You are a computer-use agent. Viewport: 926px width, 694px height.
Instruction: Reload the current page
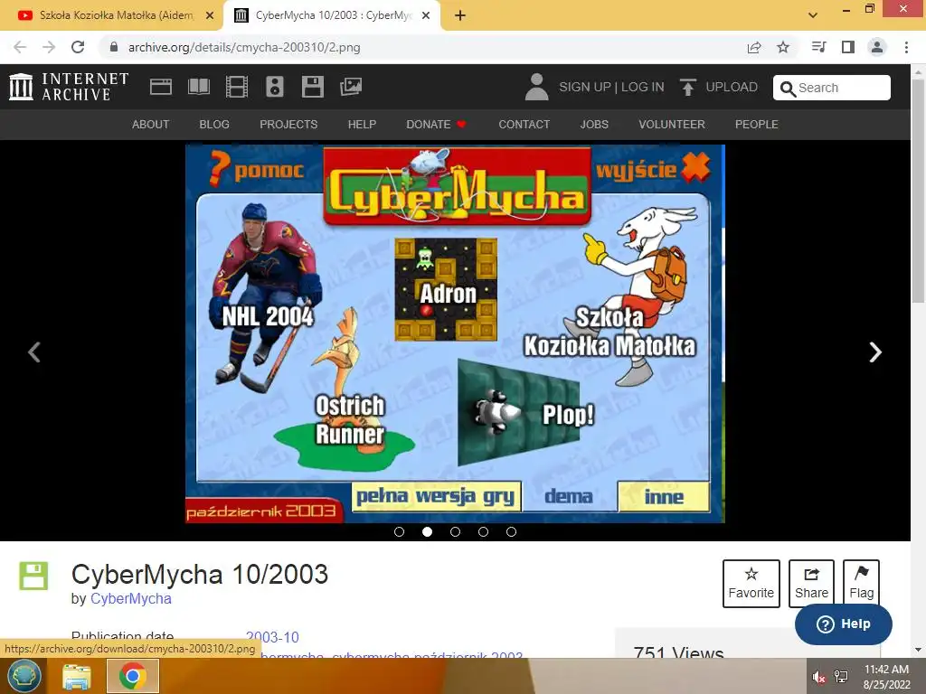78,47
